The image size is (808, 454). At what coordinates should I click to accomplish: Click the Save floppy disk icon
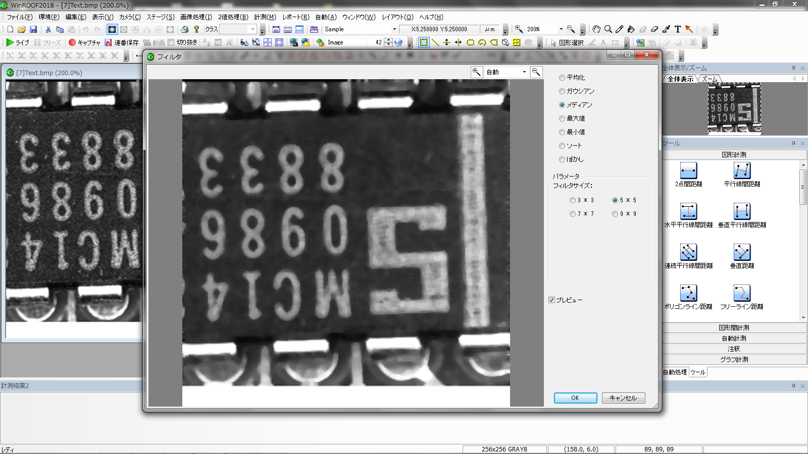[33, 29]
